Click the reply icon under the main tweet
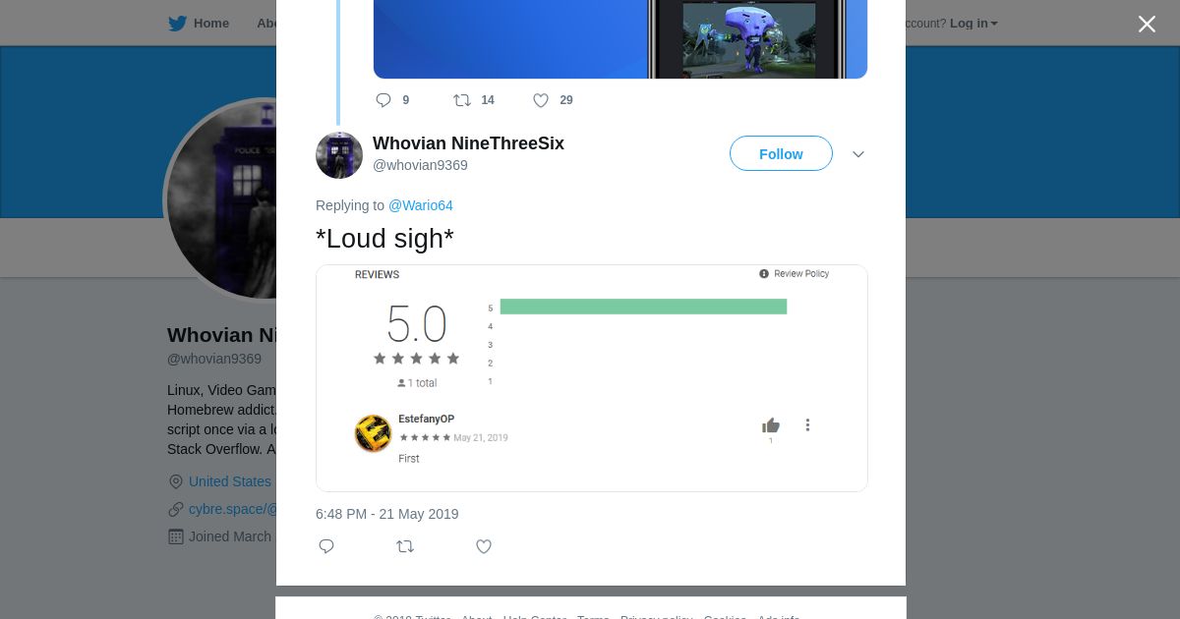The width and height of the screenshot is (1180, 619). pos(326,546)
